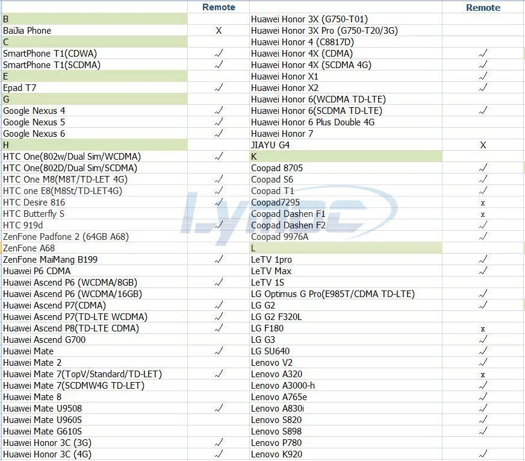Screen dimensions: 525x461
Task: Select the X mark beside BaiJia Phone
Action: pyautogui.click(x=219, y=31)
